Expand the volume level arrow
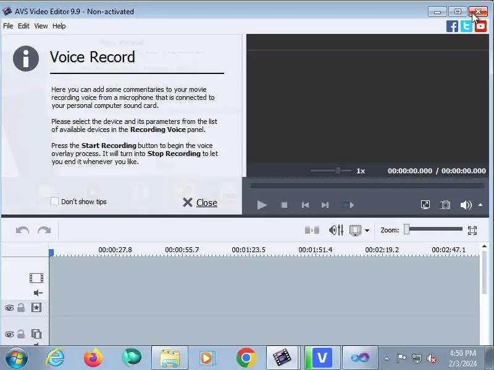 click(480, 205)
